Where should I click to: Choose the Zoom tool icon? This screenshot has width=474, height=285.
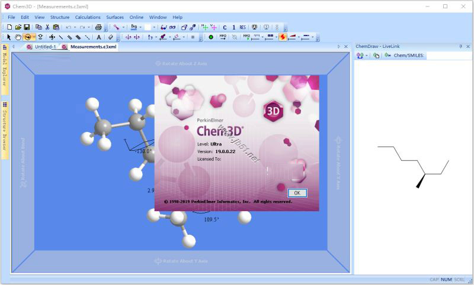click(40, 37)
